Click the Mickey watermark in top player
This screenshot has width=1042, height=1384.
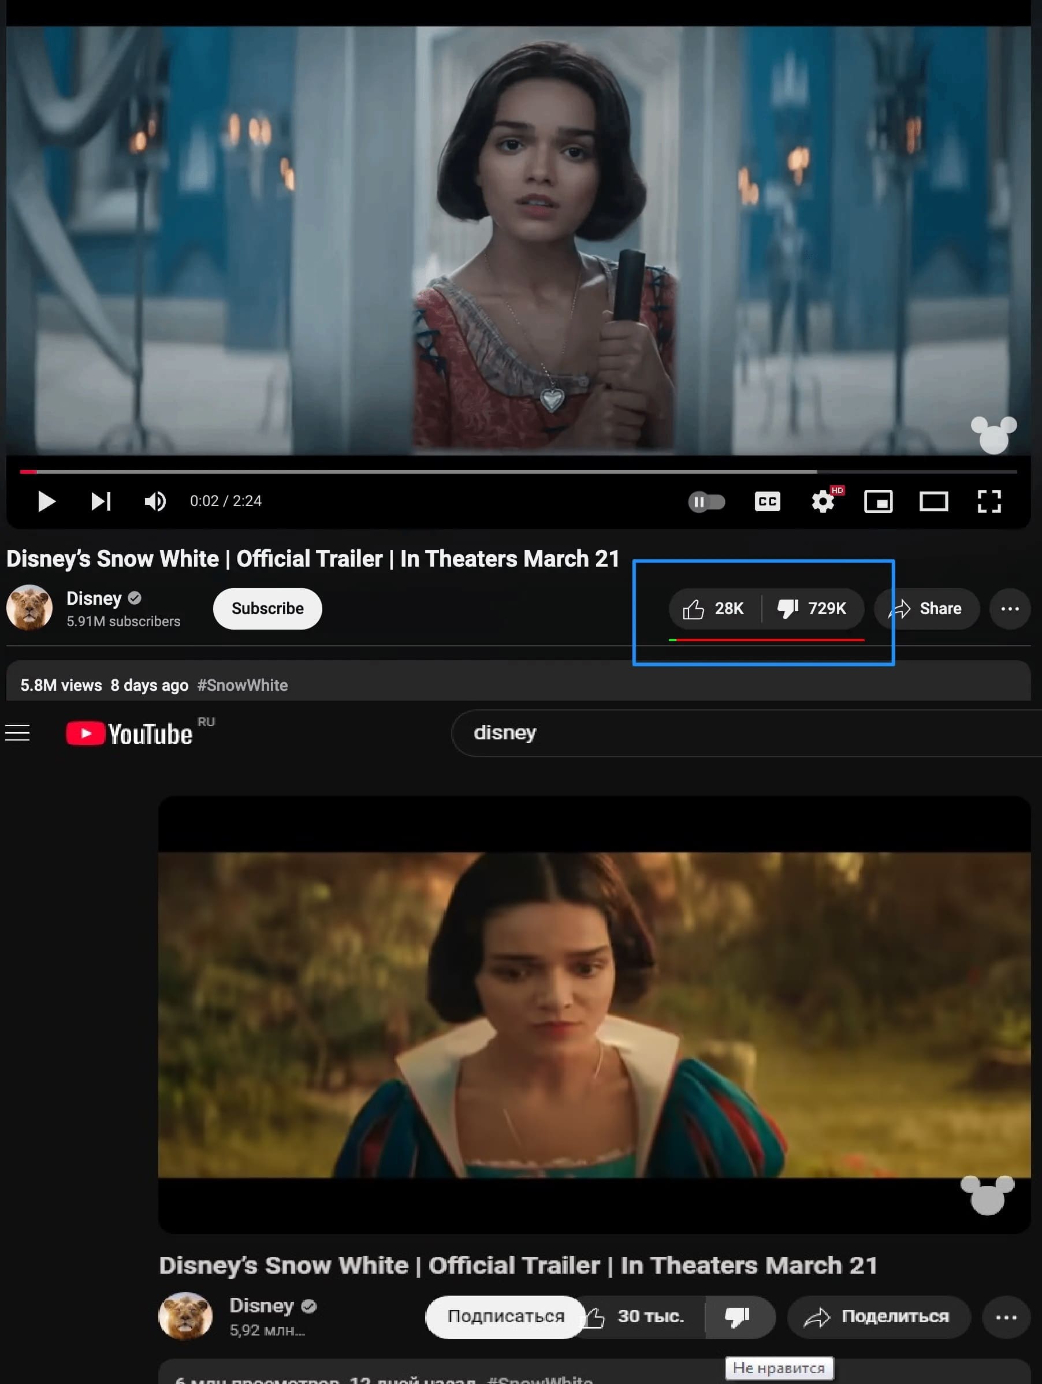pyautogui.click(x=993, y=435)
